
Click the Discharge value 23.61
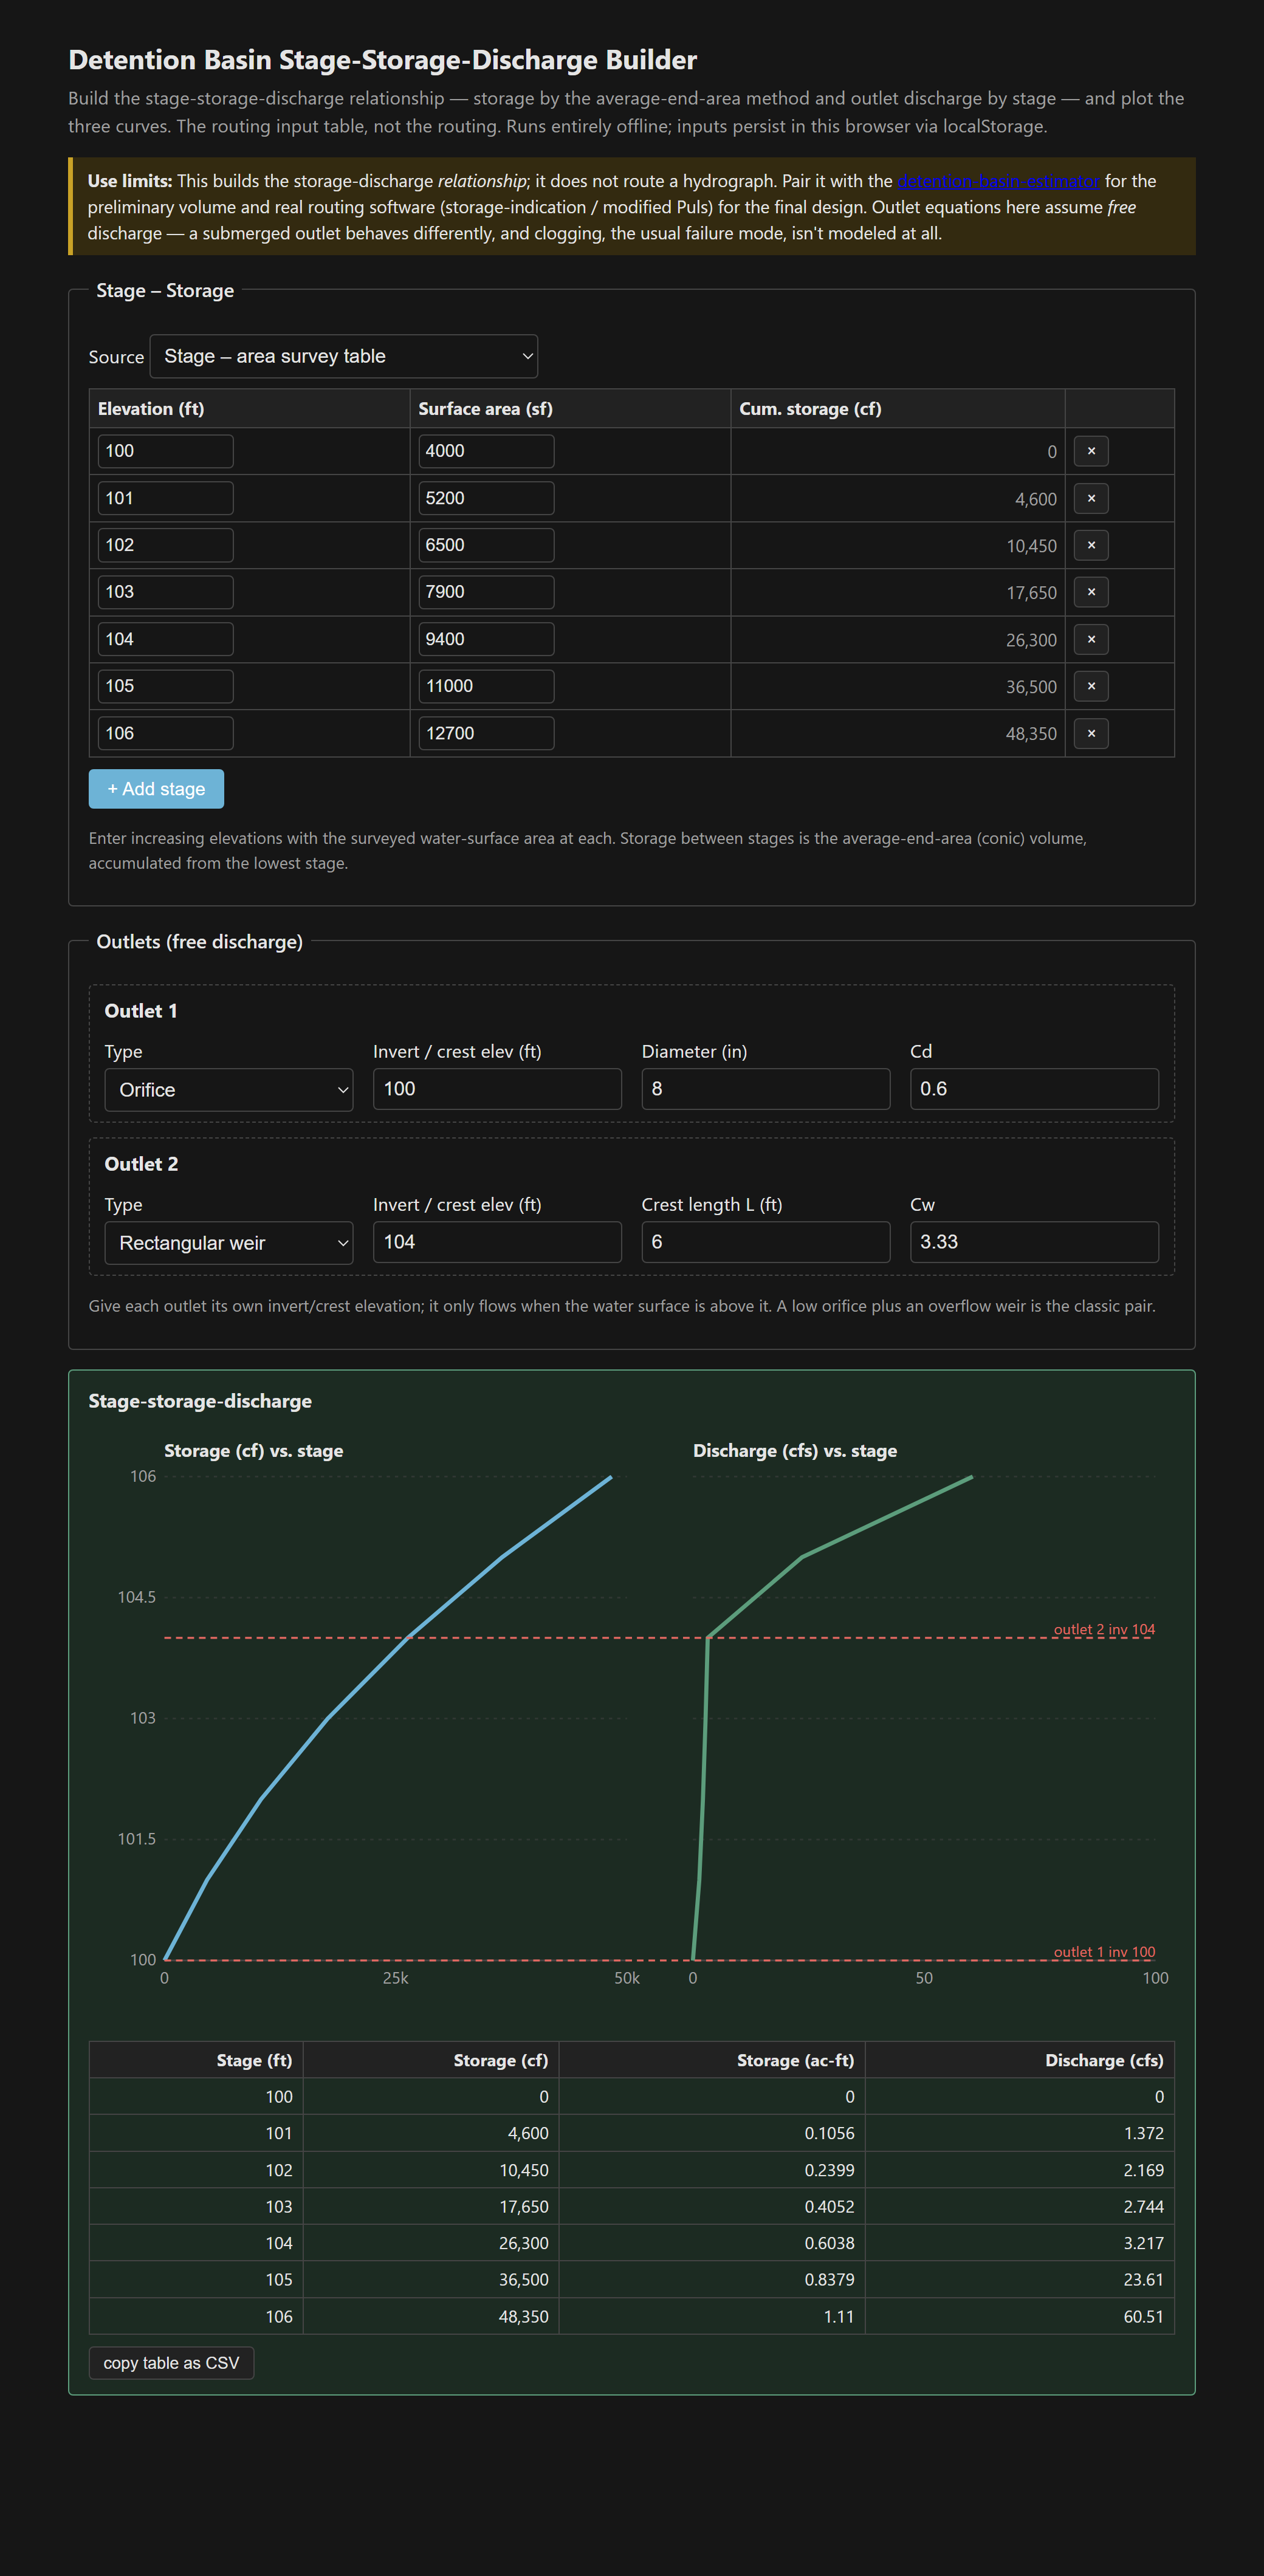pos(1143,2279)
